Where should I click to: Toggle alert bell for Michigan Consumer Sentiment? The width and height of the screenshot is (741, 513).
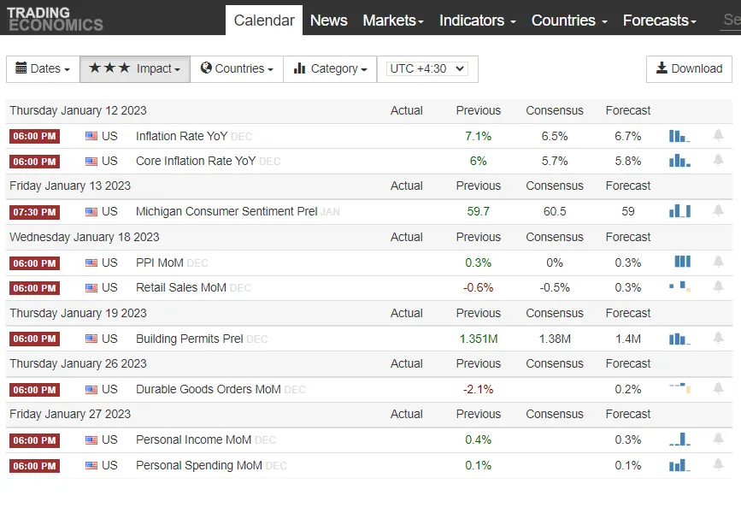(x=718, y=210)
